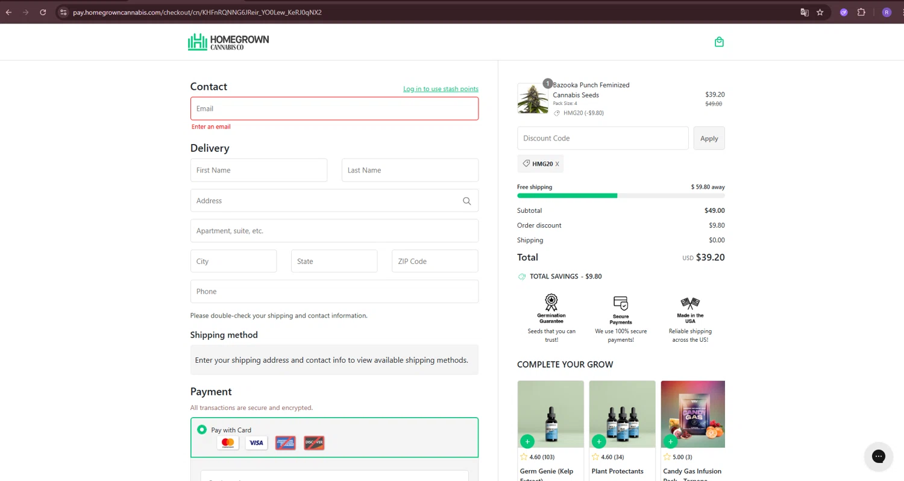Click the American Express card icon
The height and width of the screenshot is (481, 904).
click(286, 443)
